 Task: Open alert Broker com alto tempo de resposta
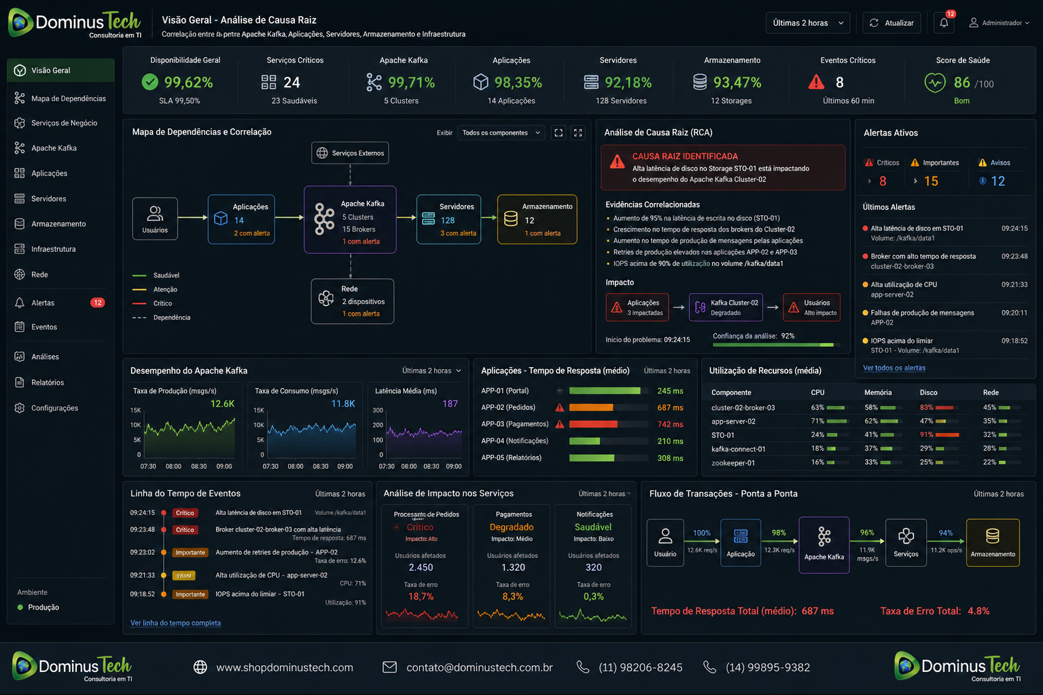945,261
